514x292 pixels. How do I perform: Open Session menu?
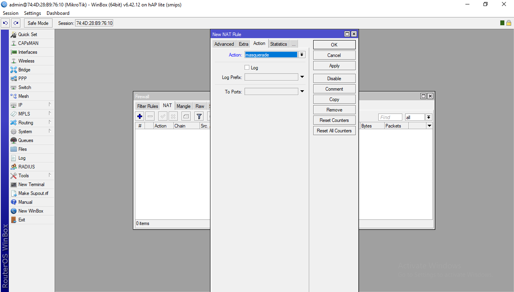point(11,13)
